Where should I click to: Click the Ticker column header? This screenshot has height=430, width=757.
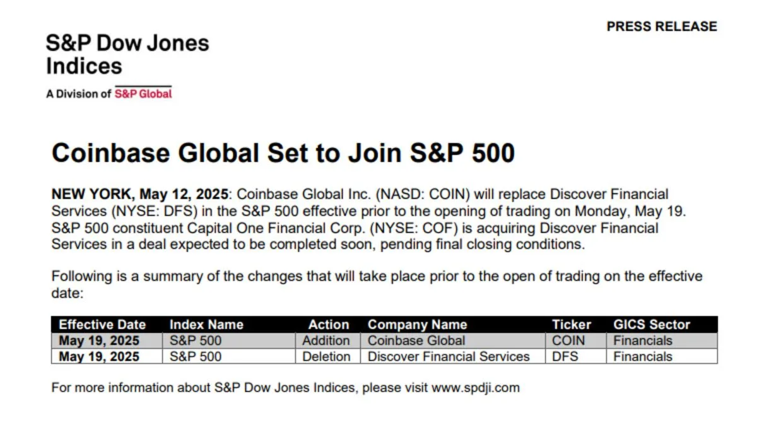pyautogui.click(x=572, y=325)
